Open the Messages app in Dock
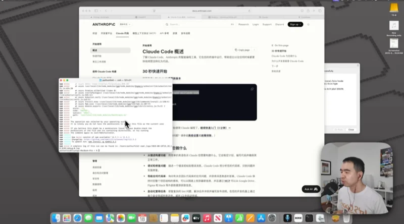Screen dimensions: 404x224 (88, 218)
